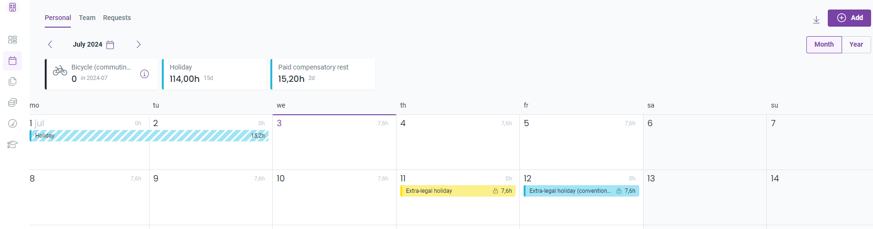The width and height of the screenshot is (873, 229).
Task: Click the Add button
Action: 849,18
